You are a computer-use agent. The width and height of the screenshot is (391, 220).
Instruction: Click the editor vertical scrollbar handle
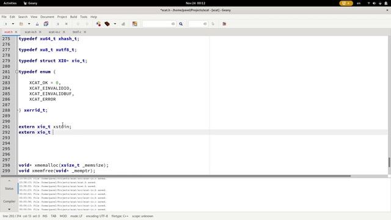click(x=389, y=163)
